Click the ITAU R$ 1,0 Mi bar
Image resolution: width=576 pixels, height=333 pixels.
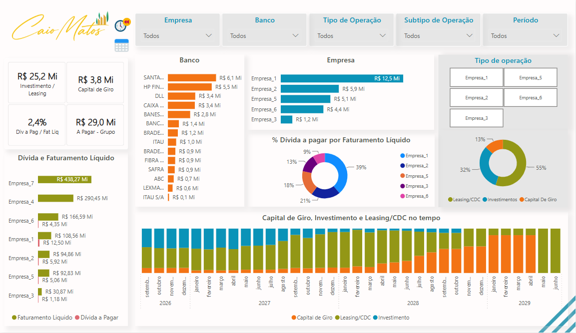tap(172, 142)
